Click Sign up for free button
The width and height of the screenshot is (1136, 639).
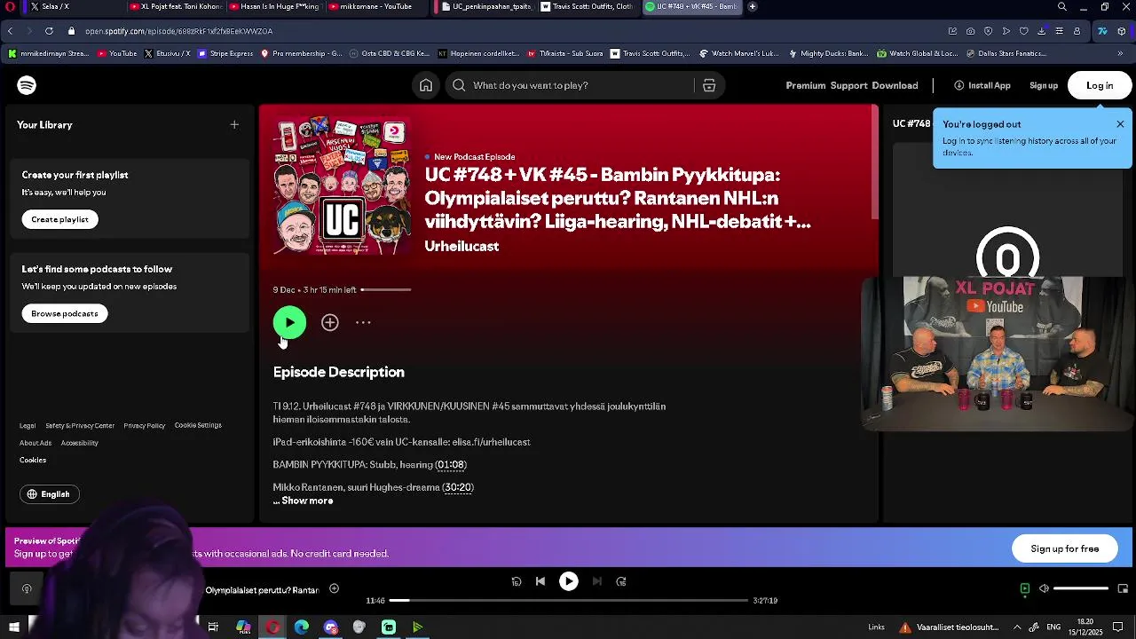pos(1065,548)
